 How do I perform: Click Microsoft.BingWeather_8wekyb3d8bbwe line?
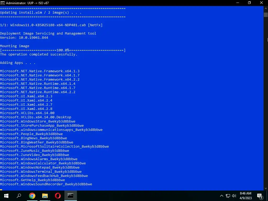[x=37, y=142]
